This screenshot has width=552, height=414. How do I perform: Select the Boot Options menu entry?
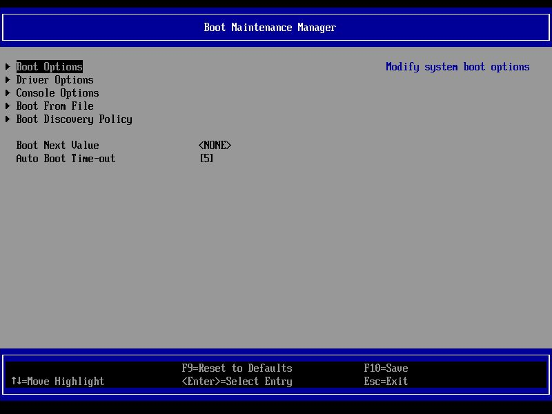click(x=49, y=66)
